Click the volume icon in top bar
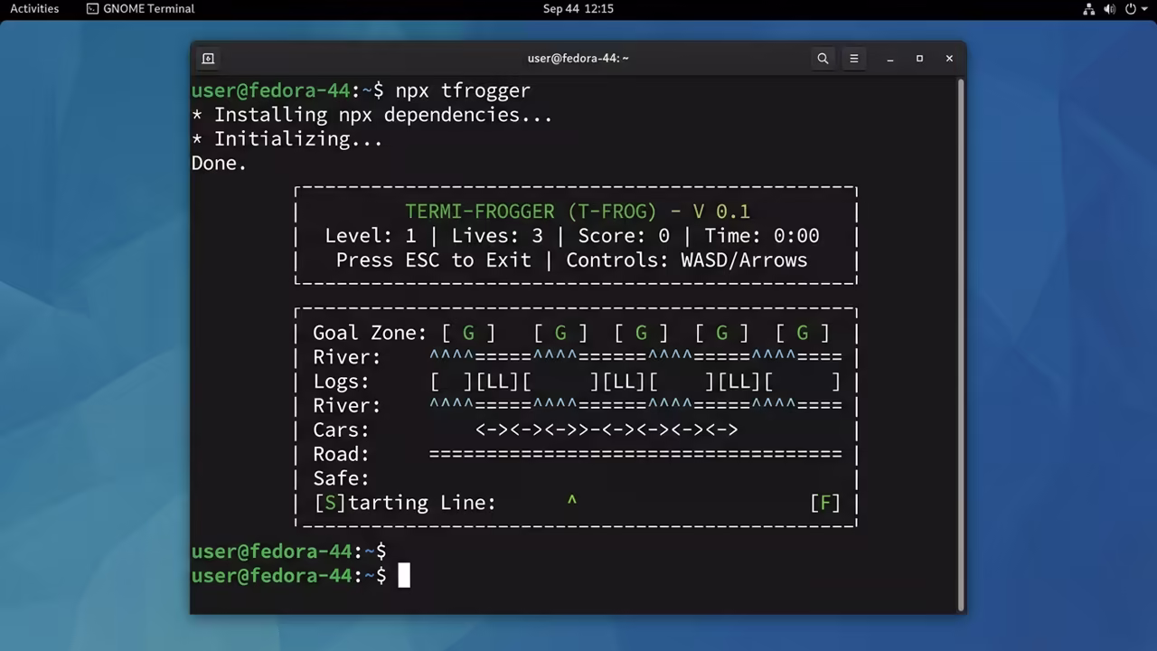 click(1109, 9)
